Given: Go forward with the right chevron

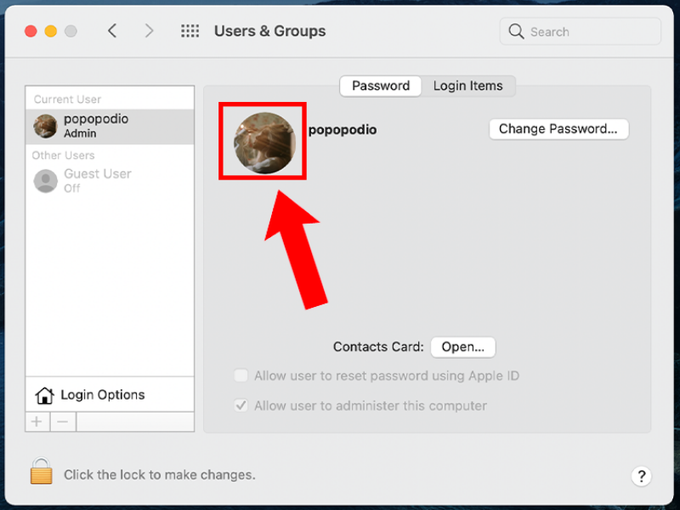Looking at the screenshot, I should (x=149, y=31).
